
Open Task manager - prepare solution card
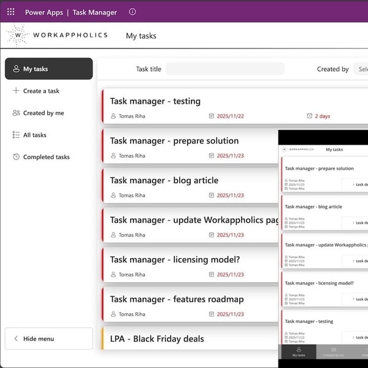point(190,146)
